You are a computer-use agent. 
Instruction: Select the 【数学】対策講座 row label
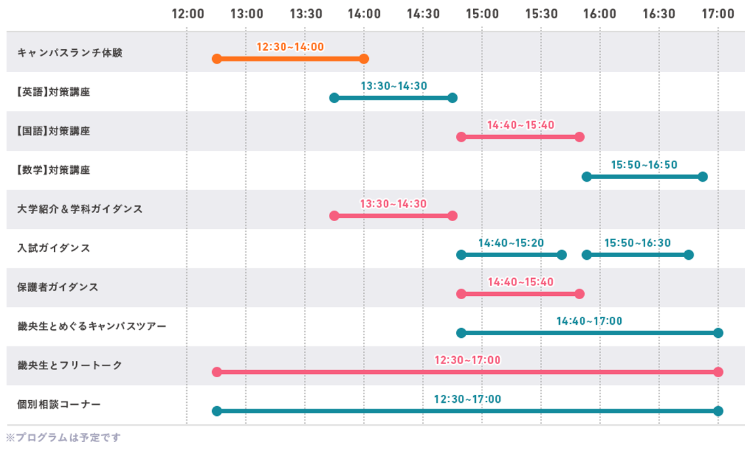click(x=54, y=171)
